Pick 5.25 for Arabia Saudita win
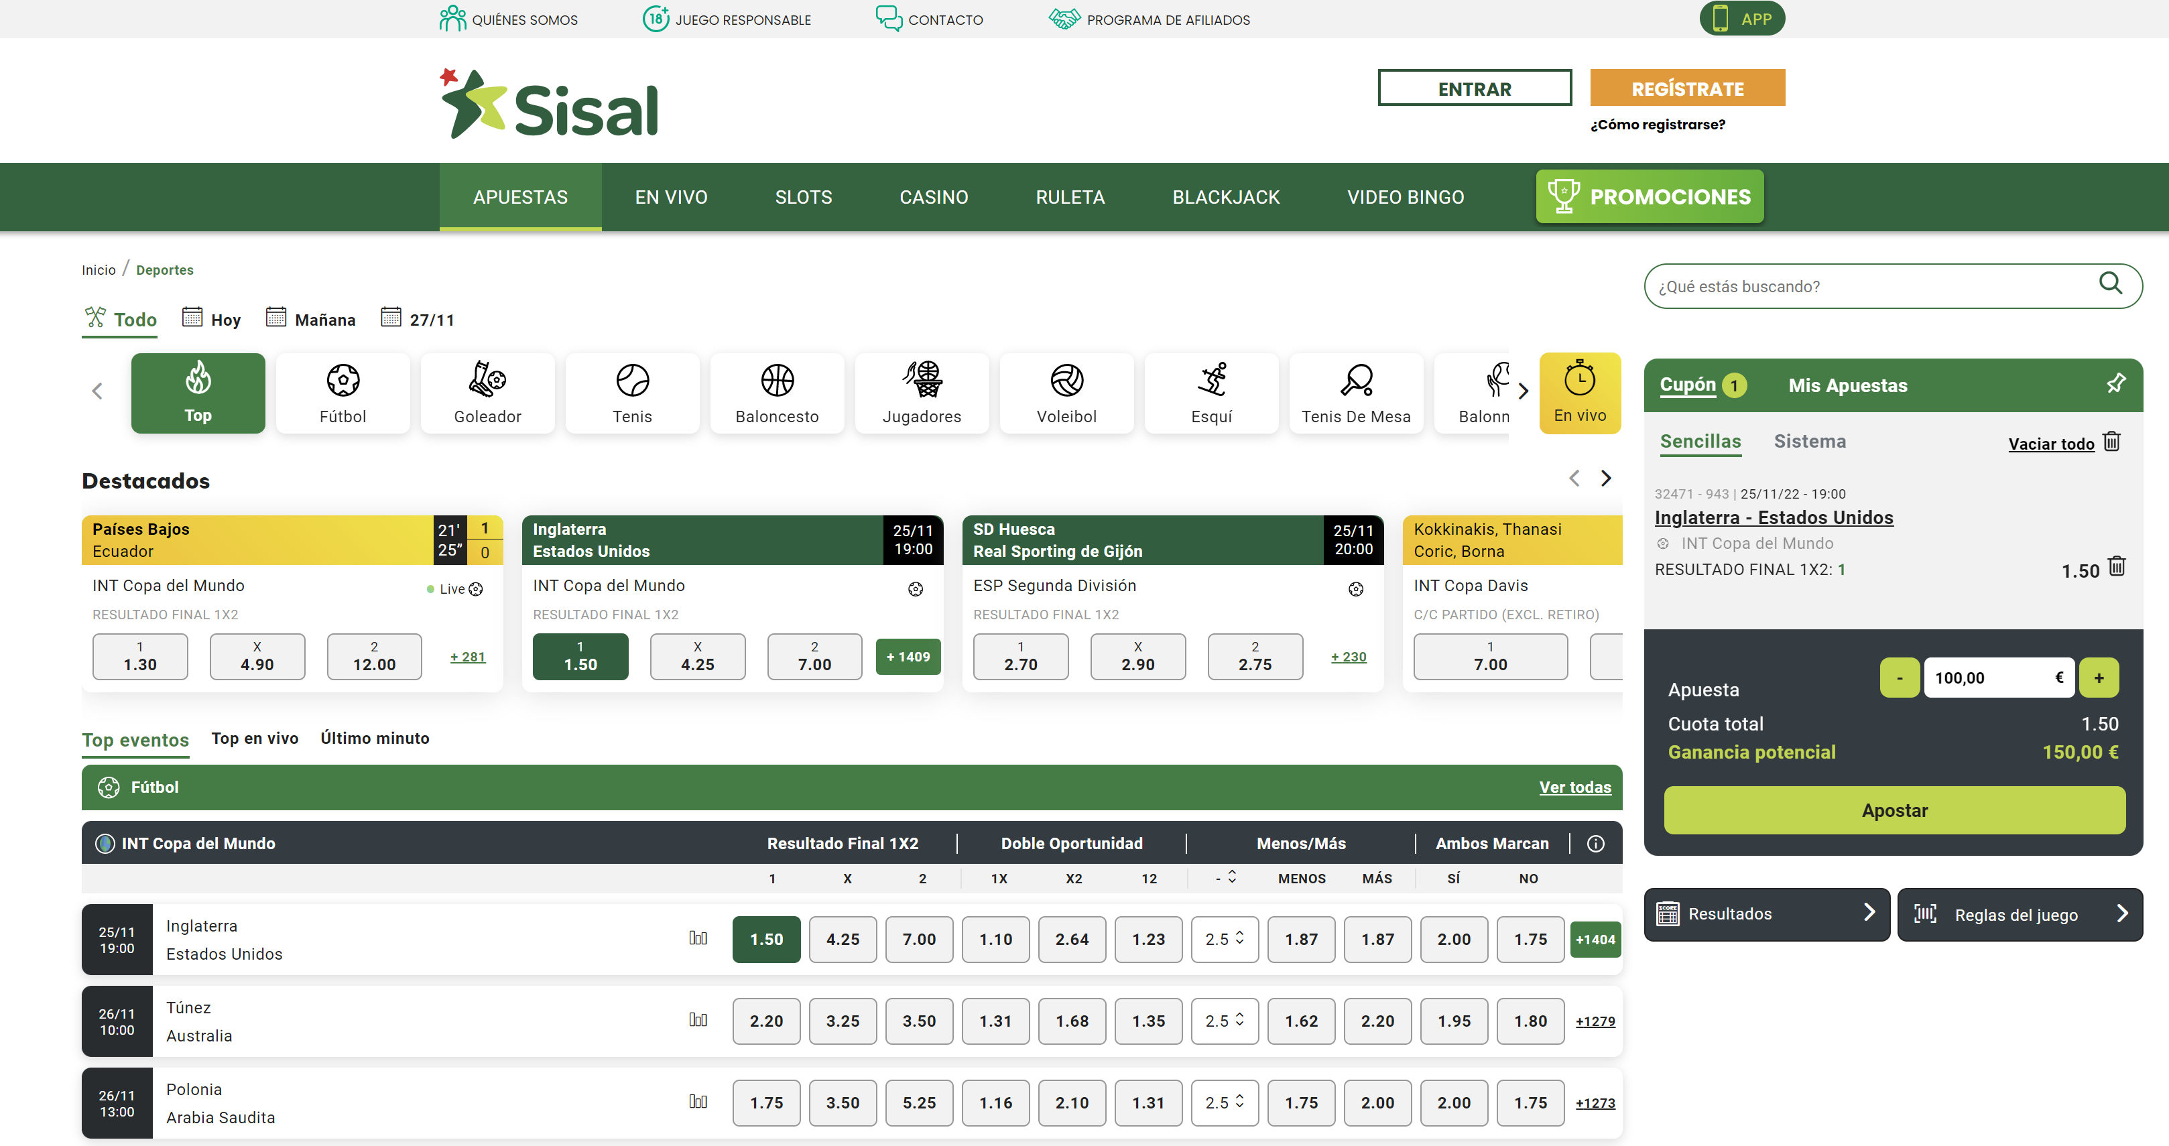The image size is (2169, 1146). (x=919, y=1103)
